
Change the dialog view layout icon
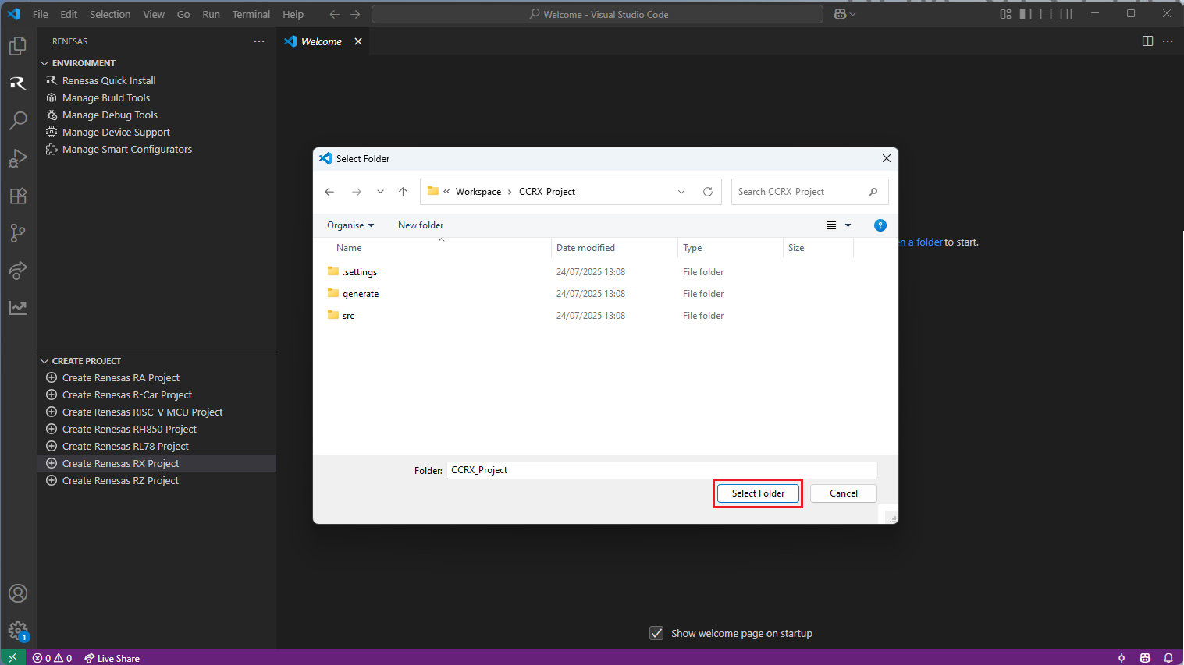click(x=831, y=225)
